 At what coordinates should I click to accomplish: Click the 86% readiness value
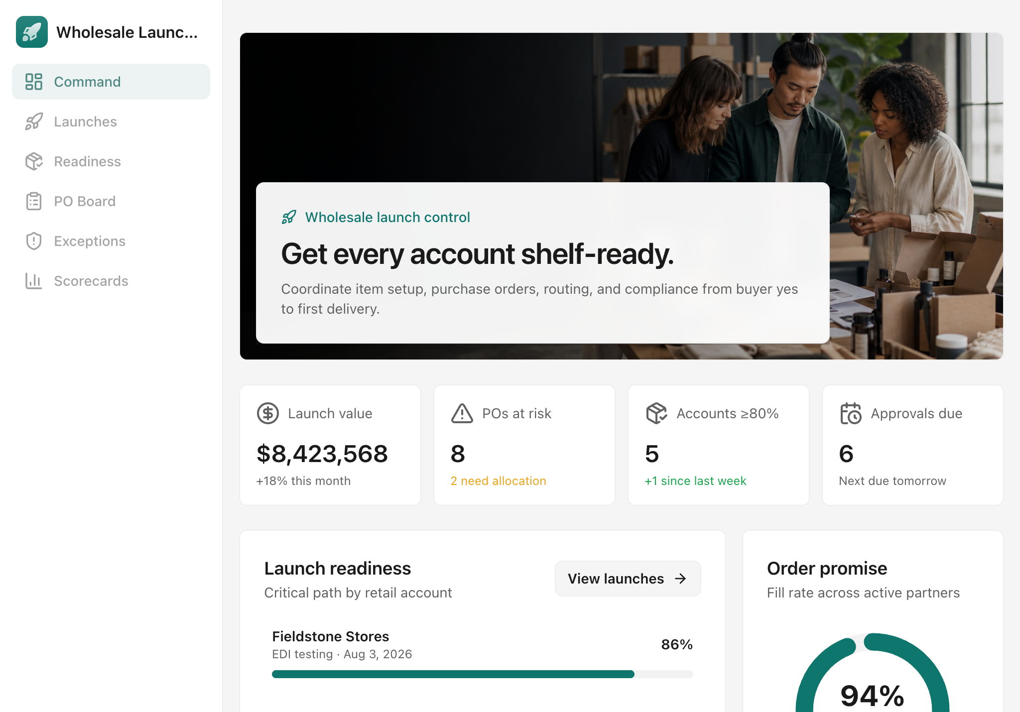677,644
